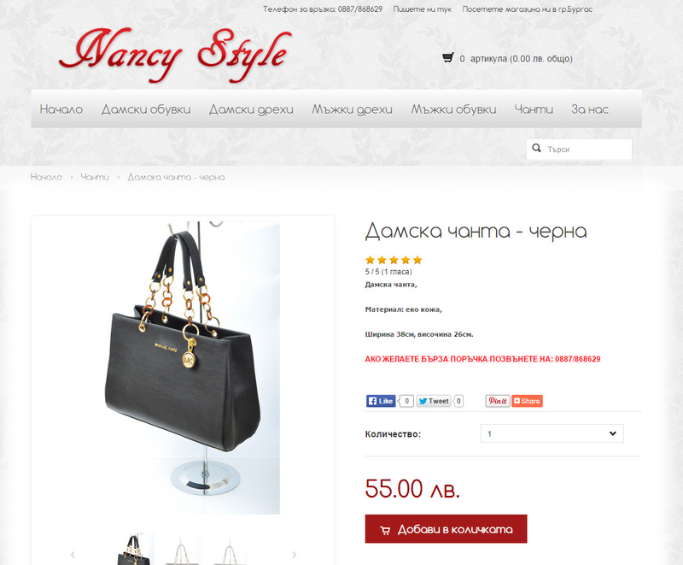Like the product on Facebook
Screen dimensions: 683x565
tap(381, 401)
